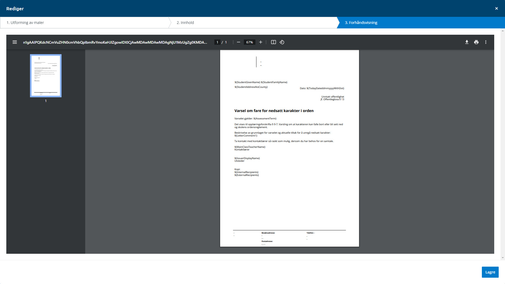Open the PDF more actions menu
Screen dimensions: 505x284
pos(486,42)
